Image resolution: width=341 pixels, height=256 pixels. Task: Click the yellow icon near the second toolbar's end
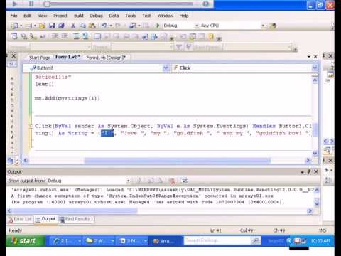[x=211, y=36]
